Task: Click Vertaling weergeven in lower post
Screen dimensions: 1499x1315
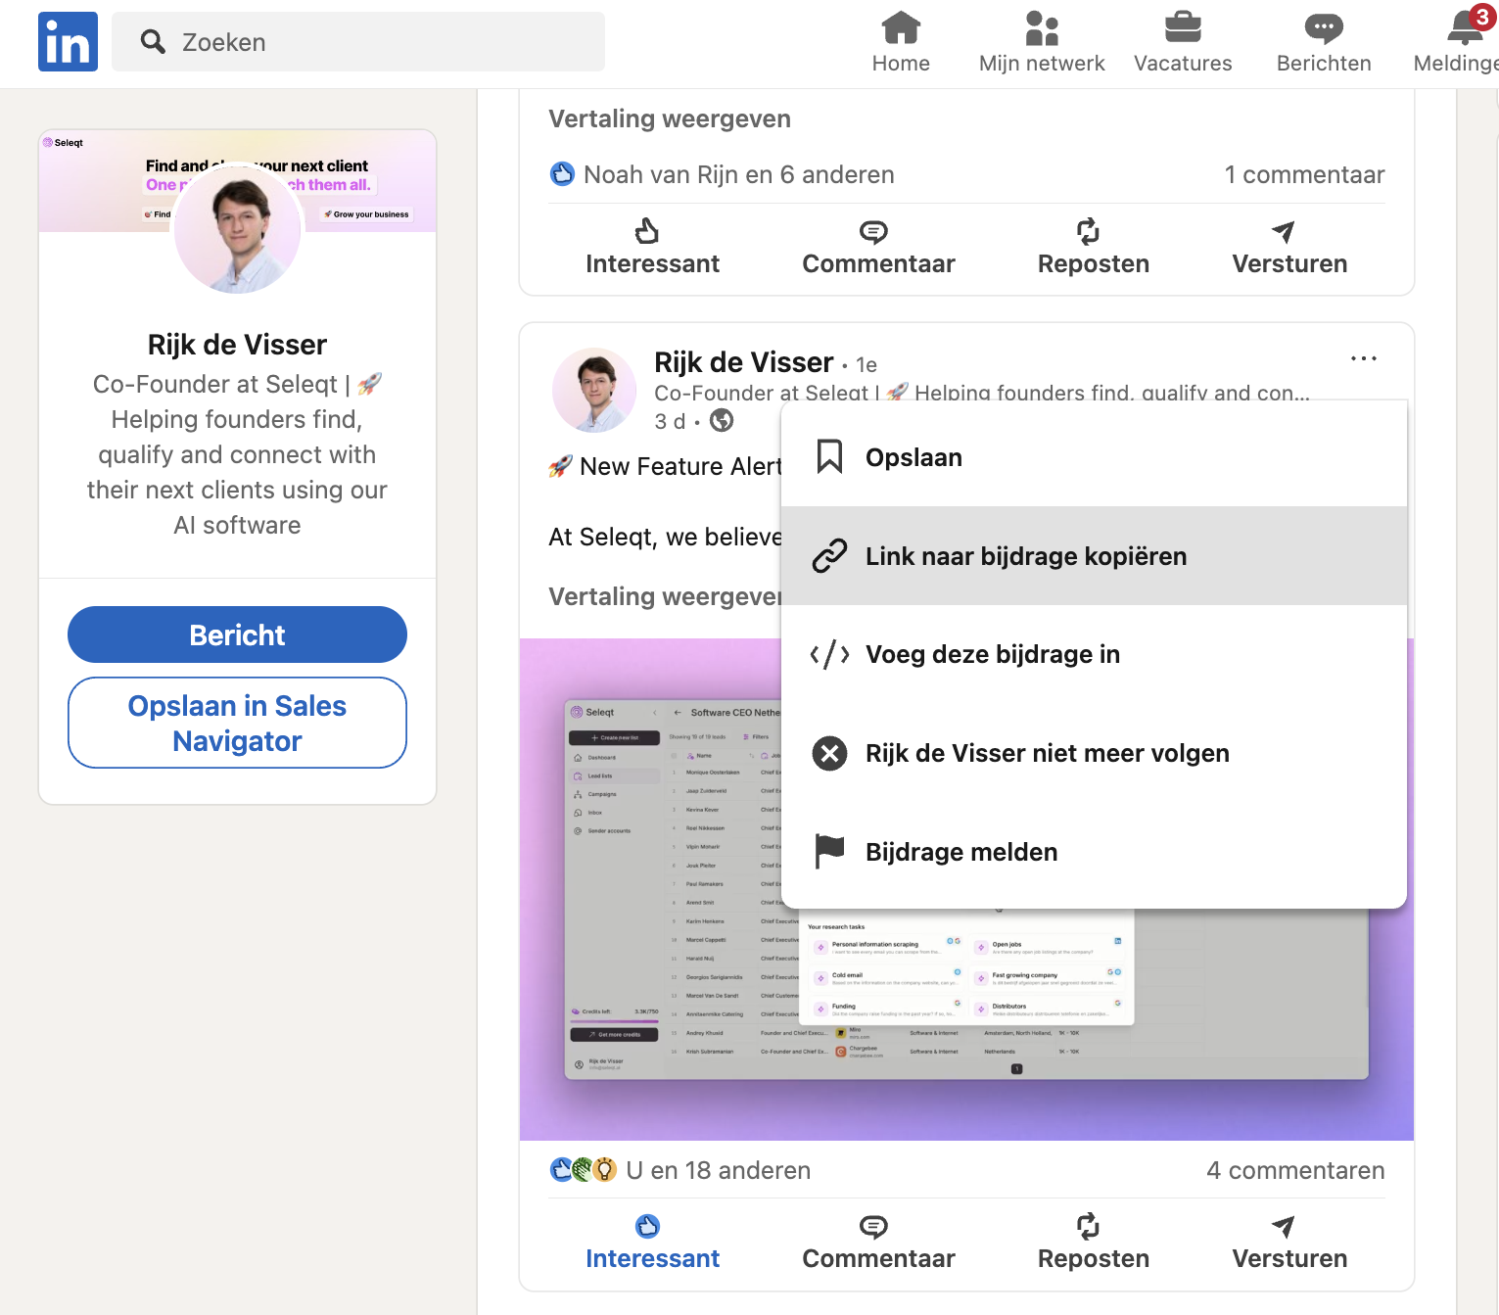Action: [664, 596]
